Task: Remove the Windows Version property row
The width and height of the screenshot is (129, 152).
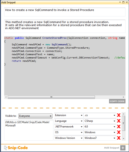Action: click(x=119, y=138)
